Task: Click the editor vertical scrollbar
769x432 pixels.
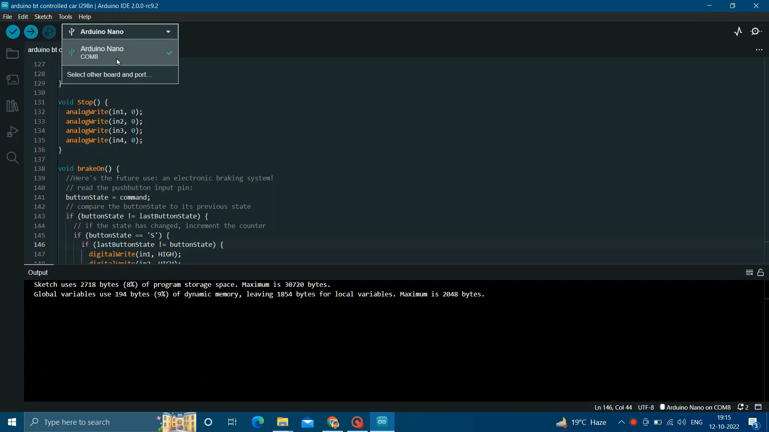Action: pos(766,160)
